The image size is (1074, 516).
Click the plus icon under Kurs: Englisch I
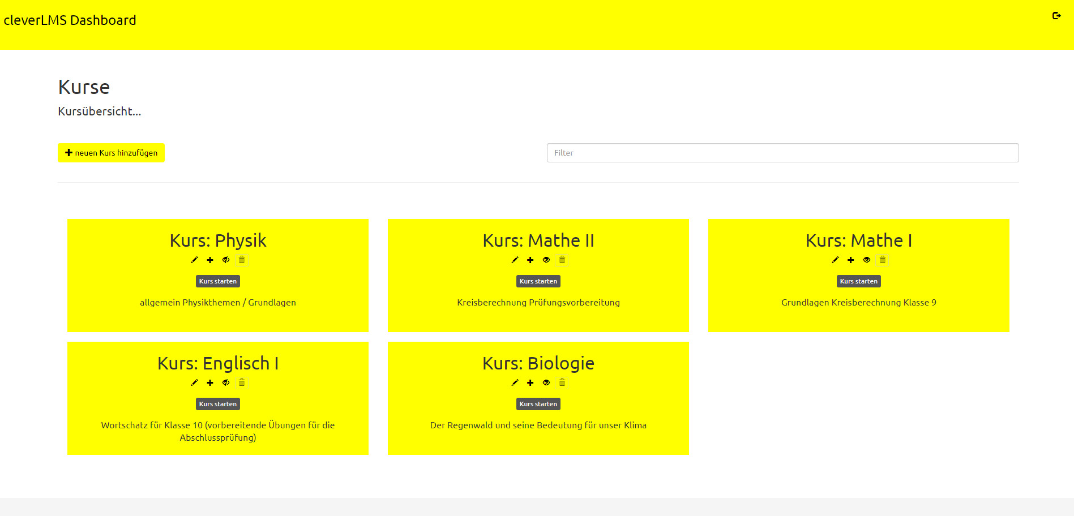(210, 383)
